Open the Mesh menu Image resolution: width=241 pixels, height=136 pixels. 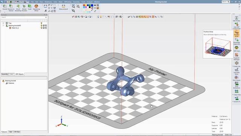coord(61,2)
